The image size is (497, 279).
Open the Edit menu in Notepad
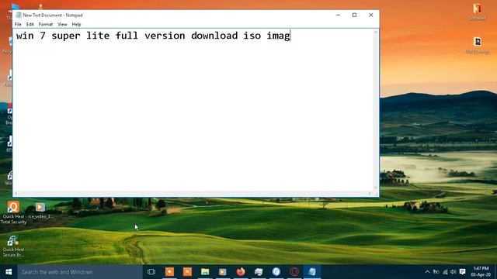coord(30,24)
